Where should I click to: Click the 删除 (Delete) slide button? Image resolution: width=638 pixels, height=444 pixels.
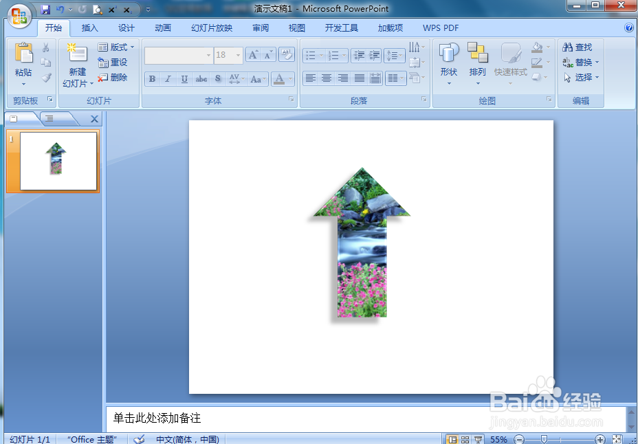click(112, 77)
